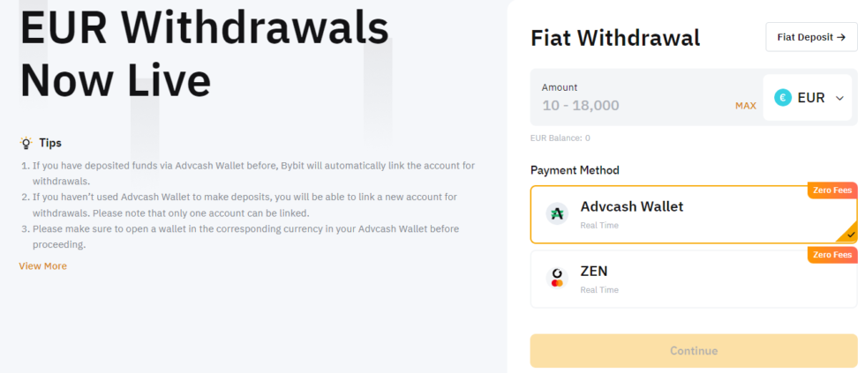Screen dimensions: 865x373
Task: Select ZEN as the payment method
Action: pos(694,279)
